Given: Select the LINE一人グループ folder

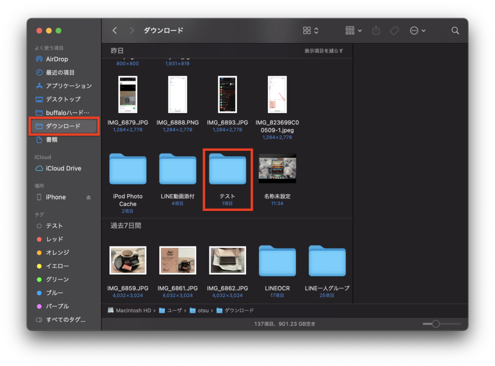Looking at the screenshot, I should [327, 261].
